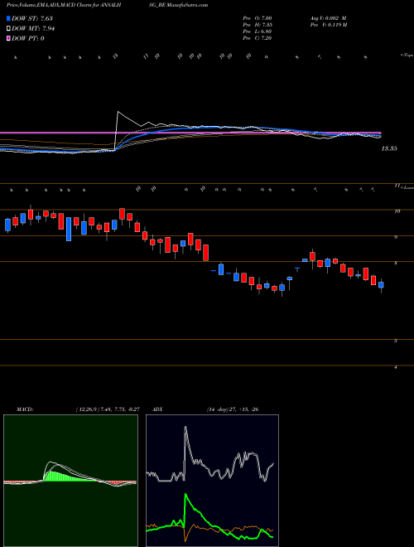Select the 'DOW MT: 7.94' legend text
This screenshot has height=547, width=414.
click(33, 29)
